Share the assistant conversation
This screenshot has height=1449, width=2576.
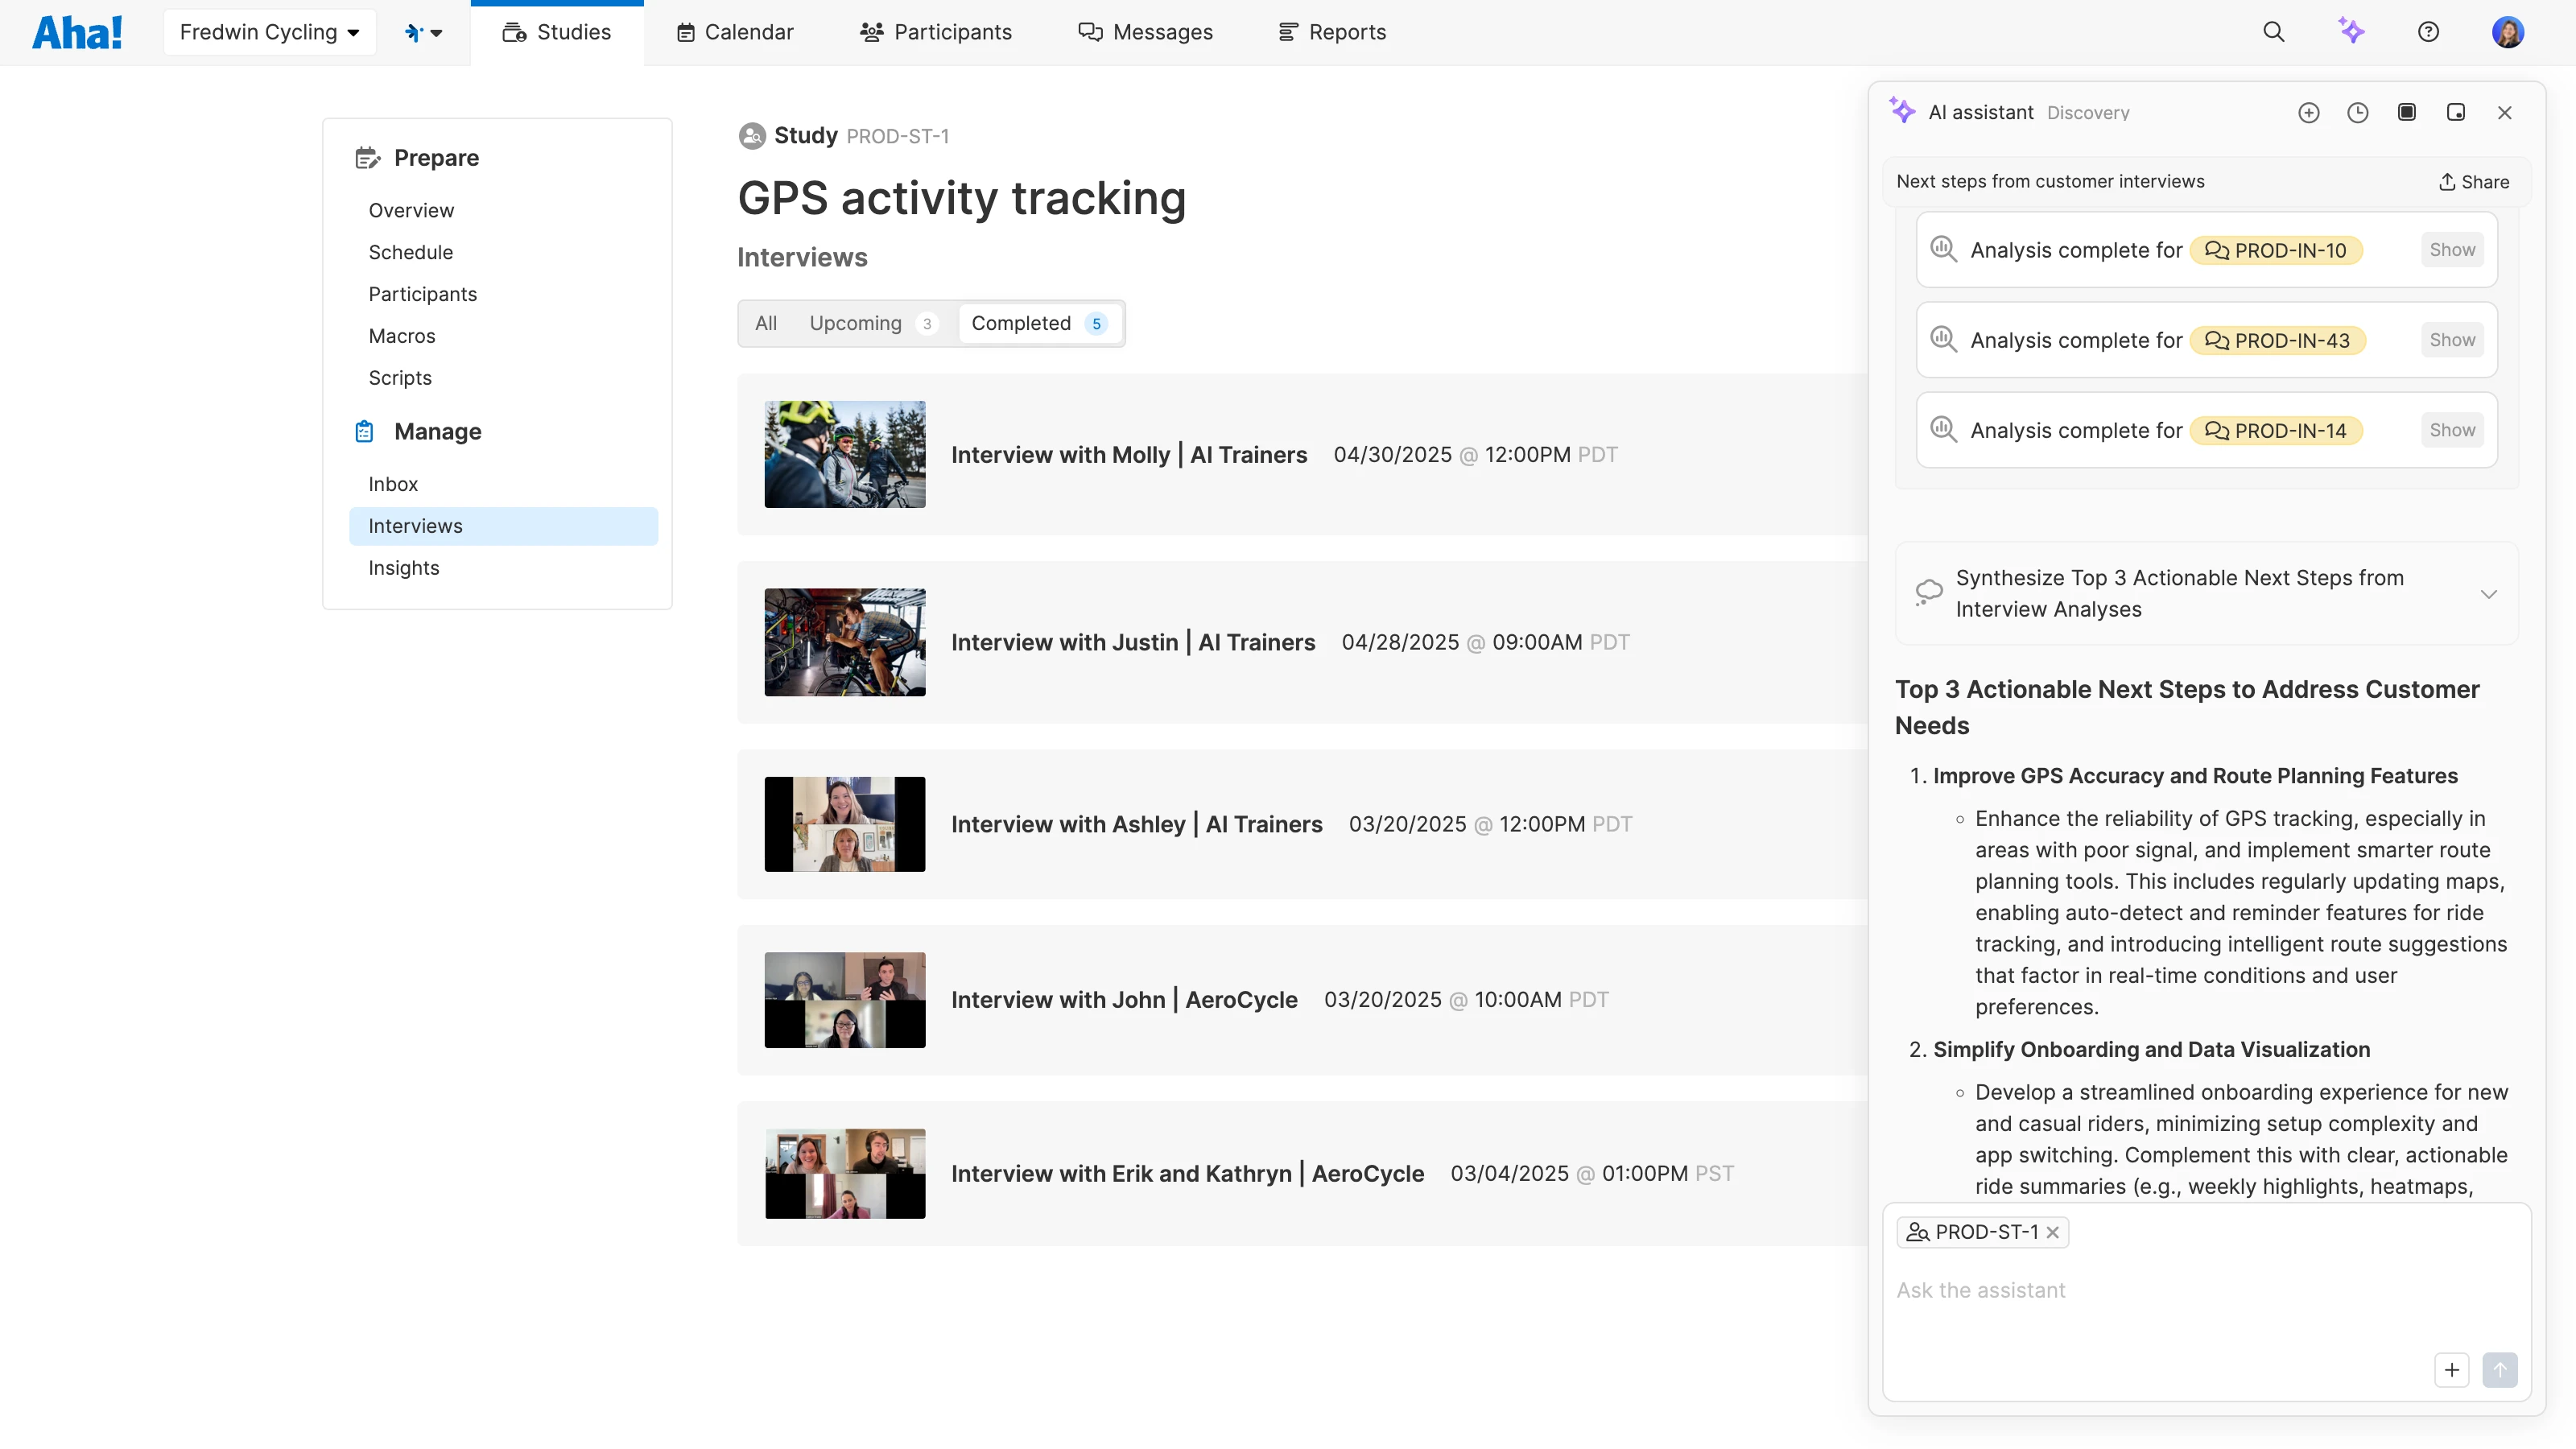coord(2473,182)
